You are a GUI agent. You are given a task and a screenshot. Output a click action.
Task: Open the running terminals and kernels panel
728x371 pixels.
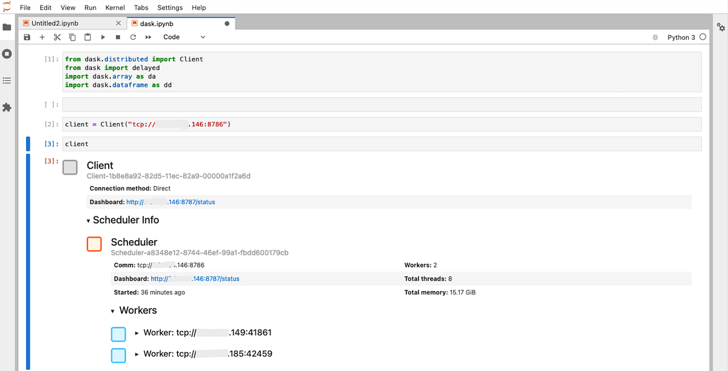tap(8, 53)
